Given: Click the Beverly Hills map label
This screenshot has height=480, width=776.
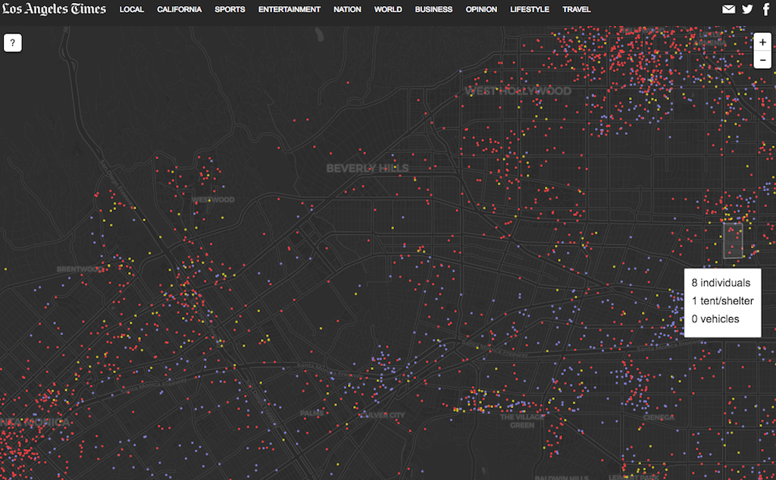Looking at the screenshot, I should click(368, 168).
